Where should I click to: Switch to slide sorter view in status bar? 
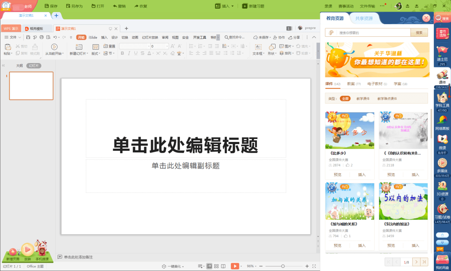click(x=216, y=266)
